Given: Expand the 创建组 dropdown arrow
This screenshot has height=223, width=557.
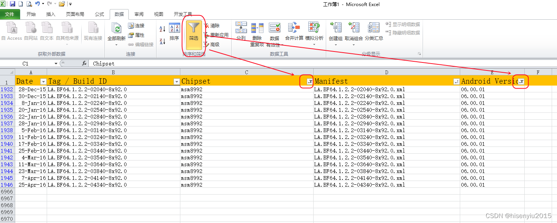Looking at the screenshot, I should point(336,45).
